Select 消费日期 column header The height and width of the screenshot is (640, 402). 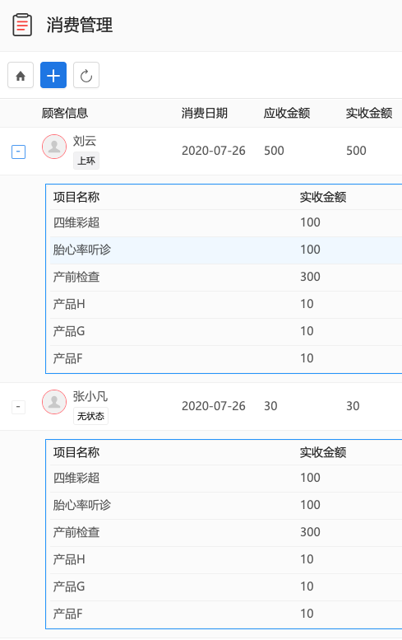(x=205, y=113)
